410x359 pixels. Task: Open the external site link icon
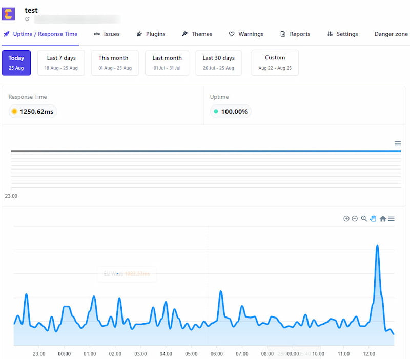tap(27, 19)
